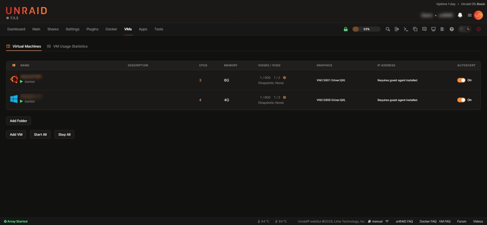Toggle the list view icon beside NAME header
Viewport: 487px width, 225px height.
click(14, 65)
